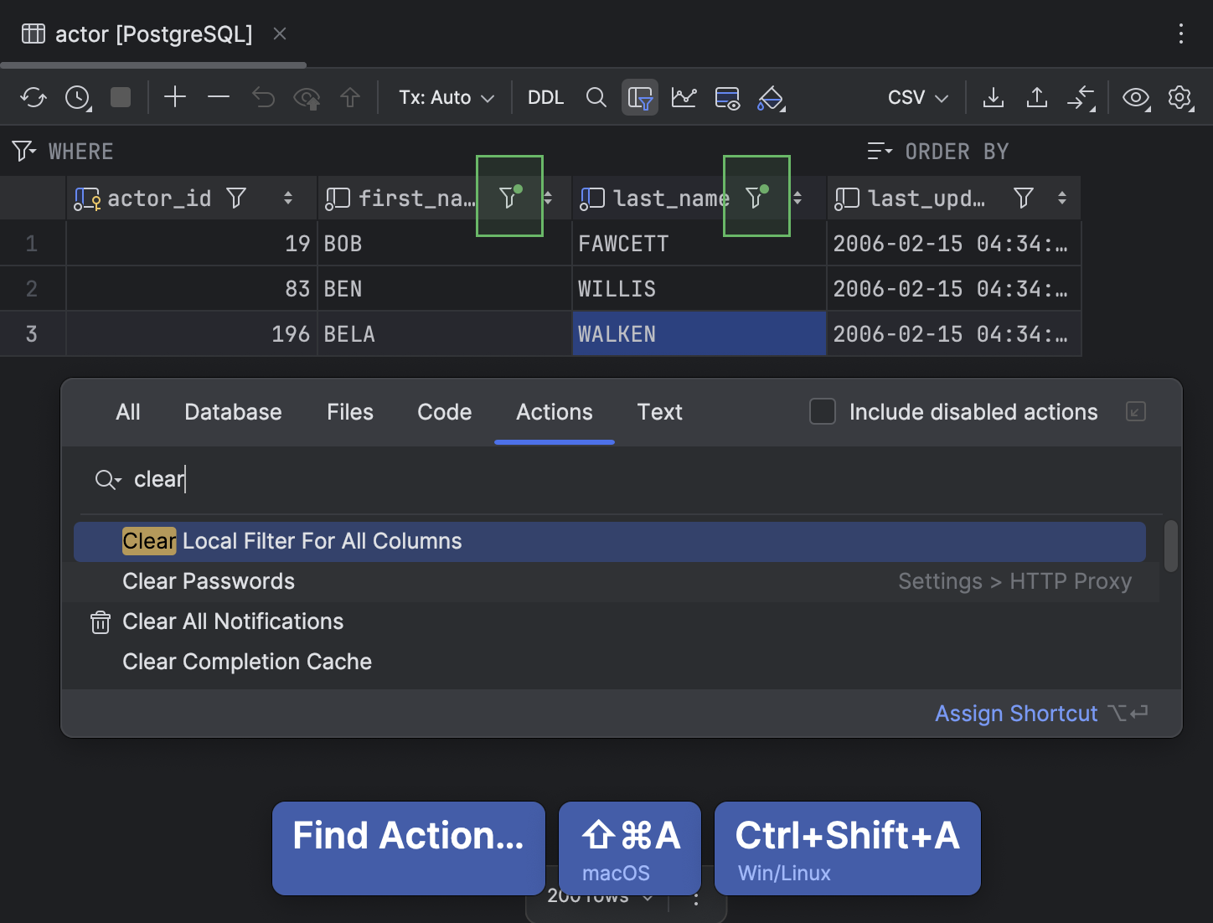The width and height of the screenshot is (1213, 923).
Task: Click the import upload icon
Action: click(x=1037, y=97)
